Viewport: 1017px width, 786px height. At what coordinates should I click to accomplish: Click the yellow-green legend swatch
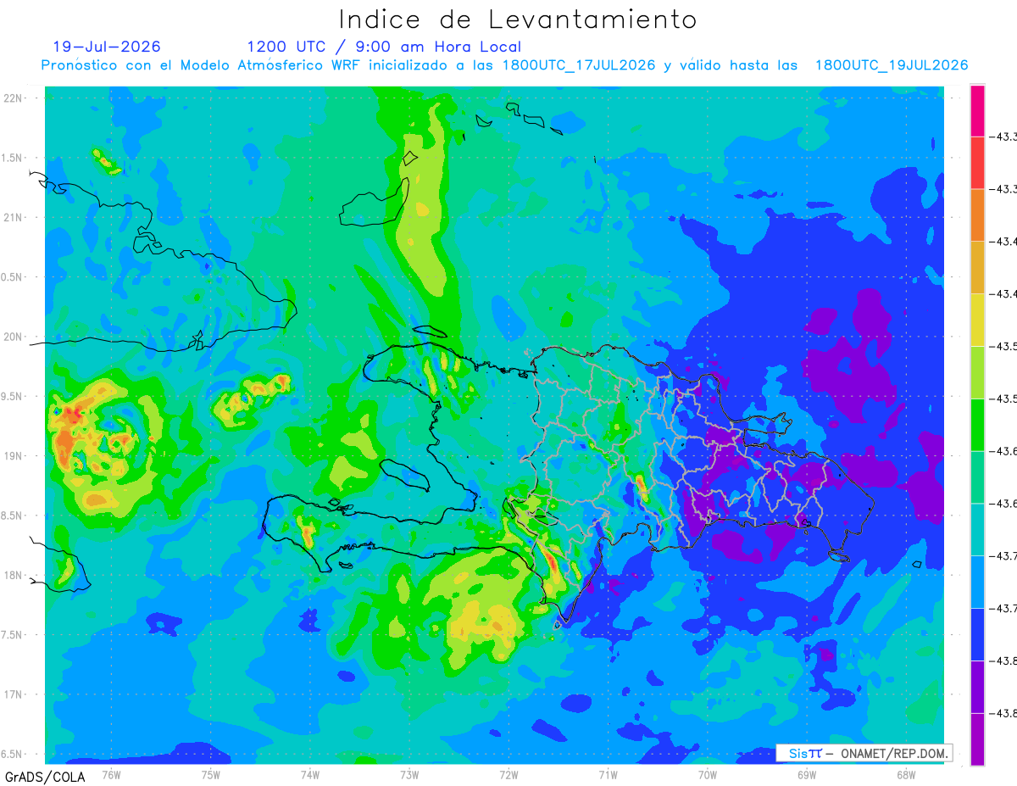[x=977, y=372]
